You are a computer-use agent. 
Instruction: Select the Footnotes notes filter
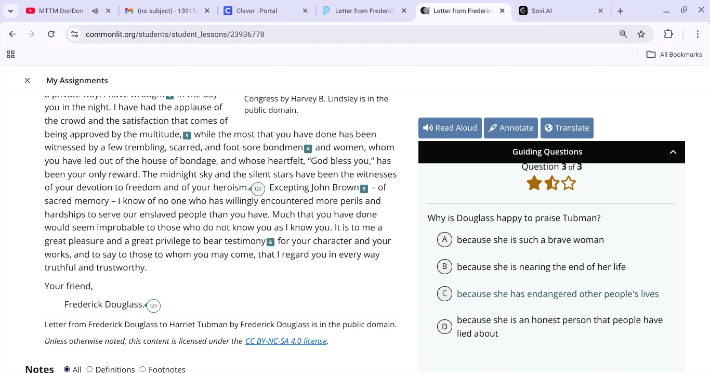click(x=143, y=369)
